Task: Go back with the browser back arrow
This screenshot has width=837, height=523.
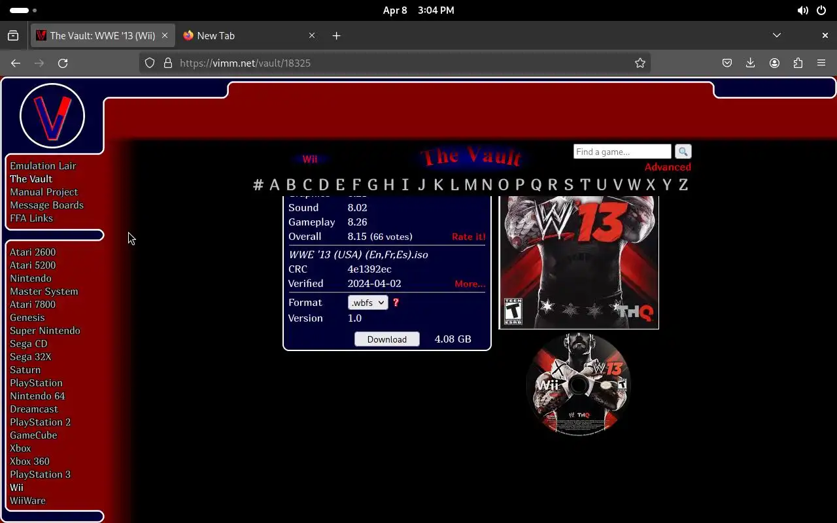Action: pyautogui.click(x=16, y=63)
